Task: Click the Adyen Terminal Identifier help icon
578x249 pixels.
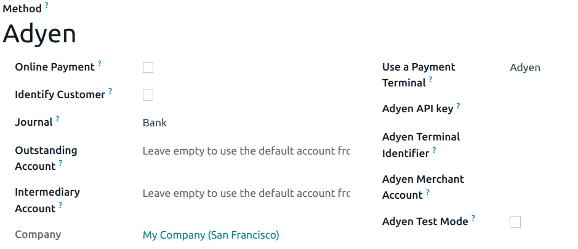Action: coord(434,150)
